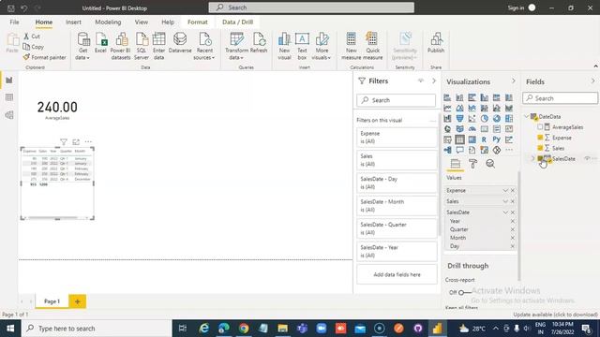Publish the report
600x337 pixels.
(x=436, y=43)
